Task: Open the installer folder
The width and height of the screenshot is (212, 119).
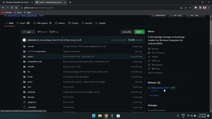Action: 31,67
